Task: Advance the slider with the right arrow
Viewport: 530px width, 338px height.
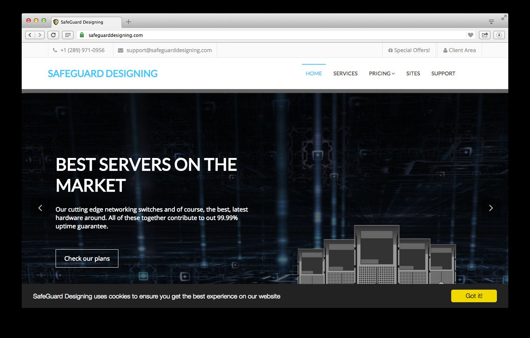Action: click(x=491, y=208)
